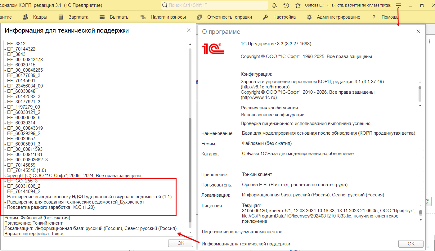Click the line '- EF_60031086_2'
Screen dimensions: 435x251
coord(22,186)
